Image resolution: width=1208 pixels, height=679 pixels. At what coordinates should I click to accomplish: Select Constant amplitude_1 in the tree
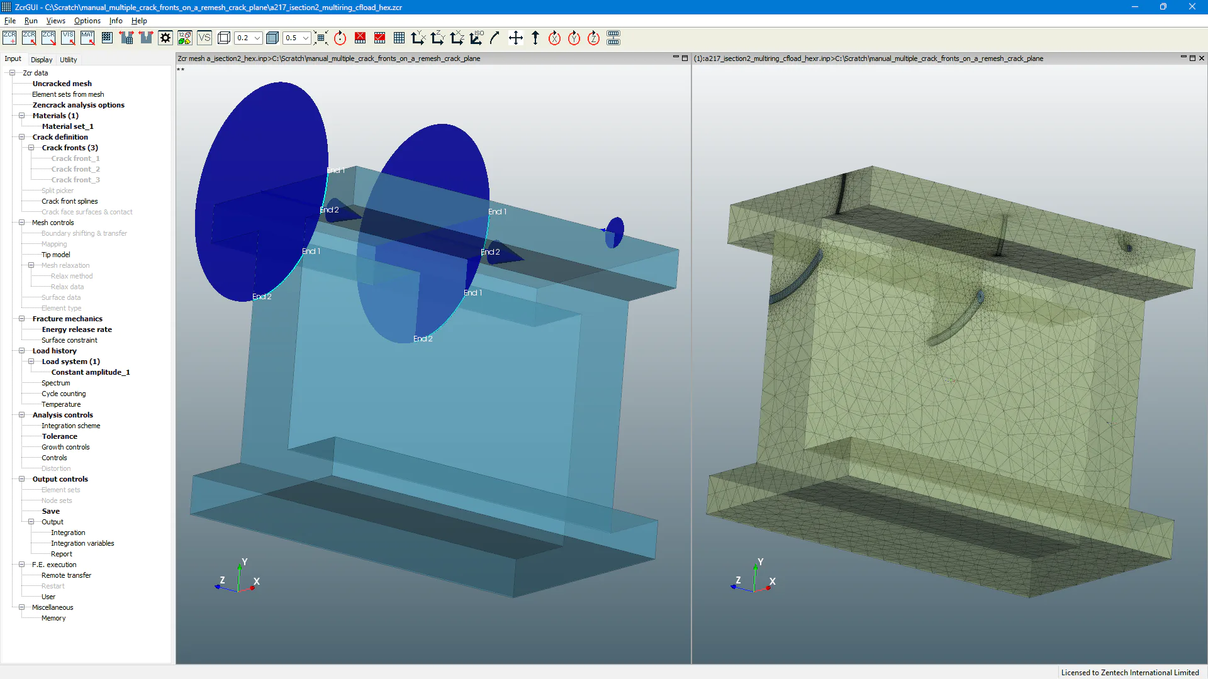coord(91,372)
